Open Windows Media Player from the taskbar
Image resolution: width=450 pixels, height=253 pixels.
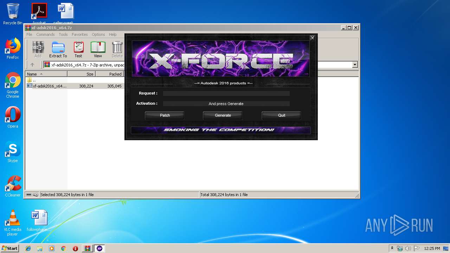point(52,248)
